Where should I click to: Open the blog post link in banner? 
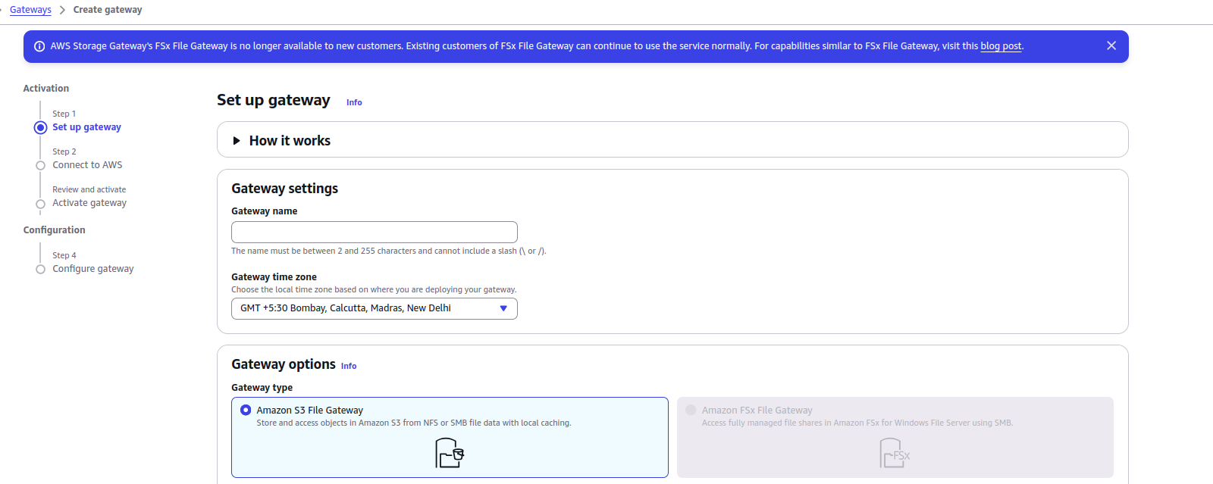[1001, 46]
